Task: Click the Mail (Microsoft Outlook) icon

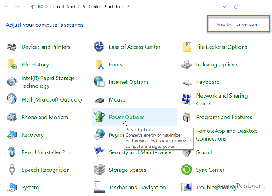Action: pos(12,99)
